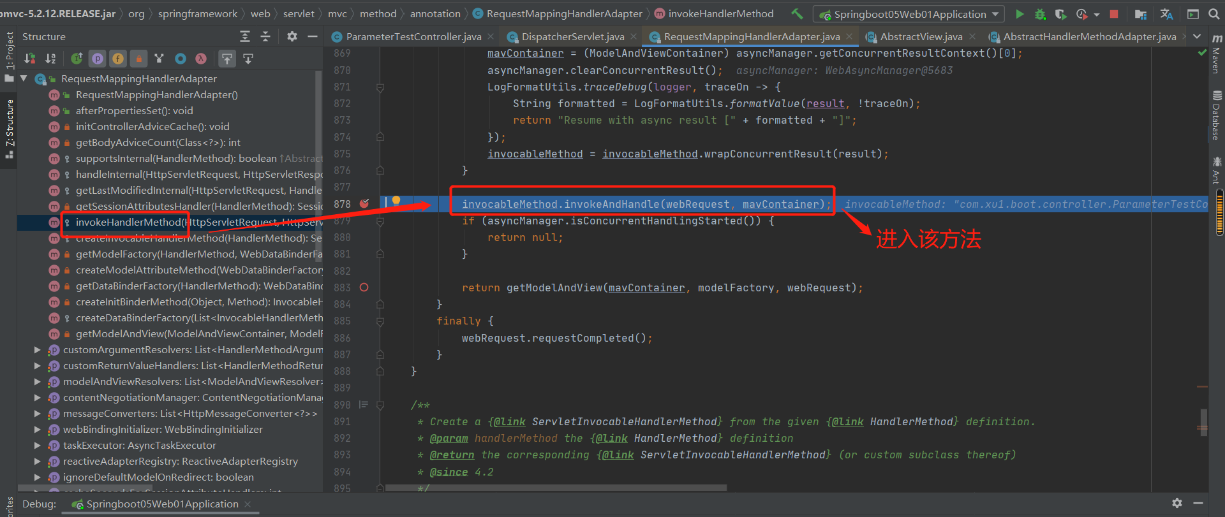
Task: Open the Maven tool window
Action: click(x=1217, y=54)
